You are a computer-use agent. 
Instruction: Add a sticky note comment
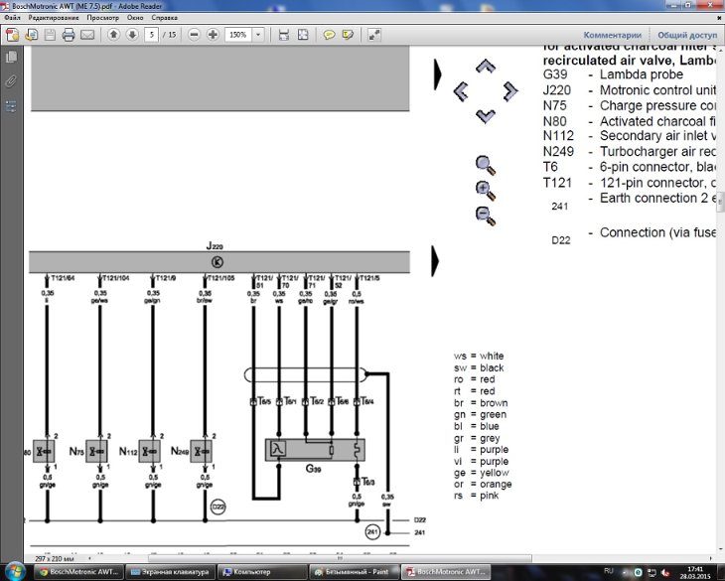[329, 35]
